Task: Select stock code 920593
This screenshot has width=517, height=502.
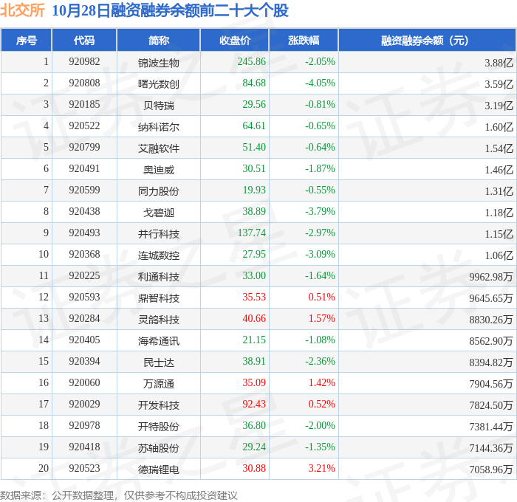Action: coord(84,298)
